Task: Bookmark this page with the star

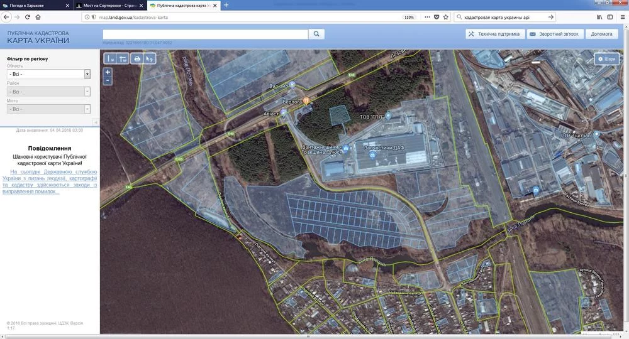Action: click(x=446, y=17)
